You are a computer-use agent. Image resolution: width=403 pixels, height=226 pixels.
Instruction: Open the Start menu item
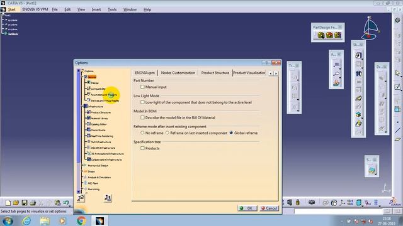pos(11,9)
